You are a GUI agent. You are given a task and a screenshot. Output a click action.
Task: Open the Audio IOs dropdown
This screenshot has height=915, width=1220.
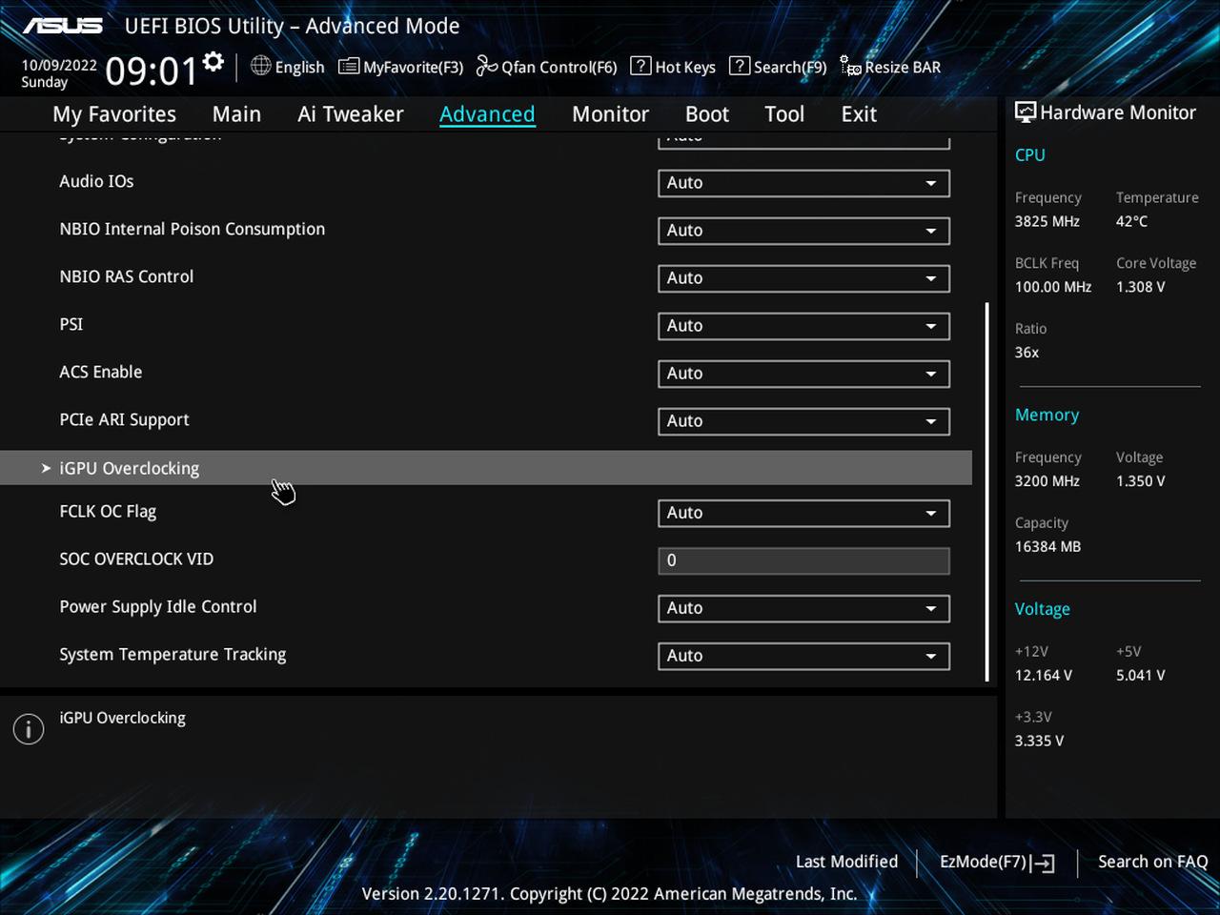click(803, 183)
